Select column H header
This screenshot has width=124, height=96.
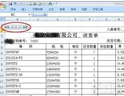(x=119, y=19)
